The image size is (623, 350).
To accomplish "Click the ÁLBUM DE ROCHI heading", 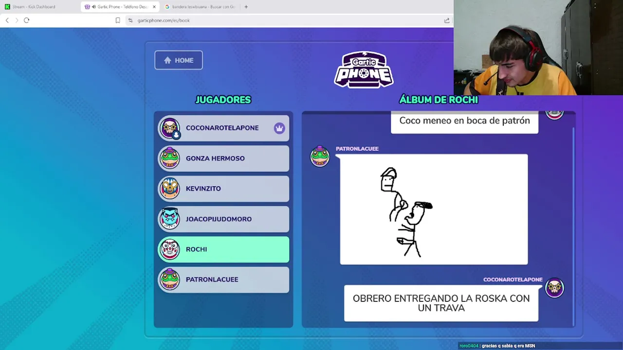I will (x=439, y=100).
